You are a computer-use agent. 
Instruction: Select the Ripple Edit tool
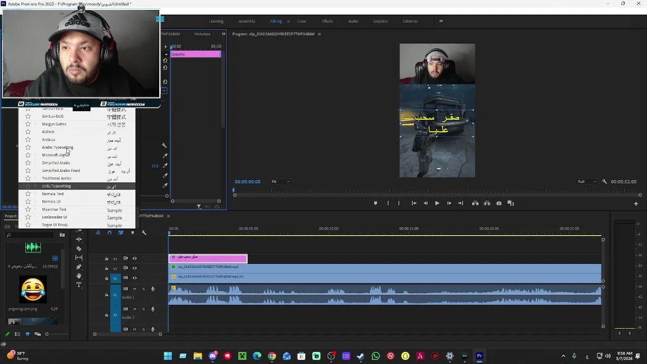(x=79, y=239)
